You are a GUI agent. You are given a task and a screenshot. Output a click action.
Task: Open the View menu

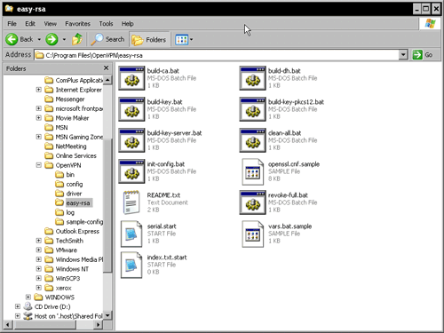pos(50,24)
